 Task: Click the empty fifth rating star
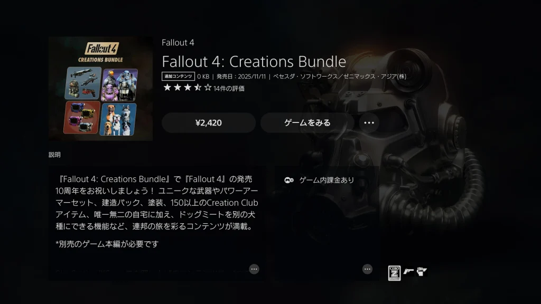(208, 88)
